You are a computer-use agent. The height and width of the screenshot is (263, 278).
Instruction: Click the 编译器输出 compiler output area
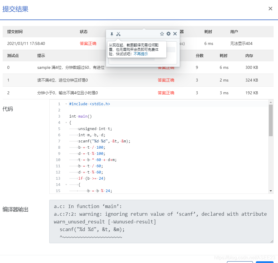tap(162, 222)
